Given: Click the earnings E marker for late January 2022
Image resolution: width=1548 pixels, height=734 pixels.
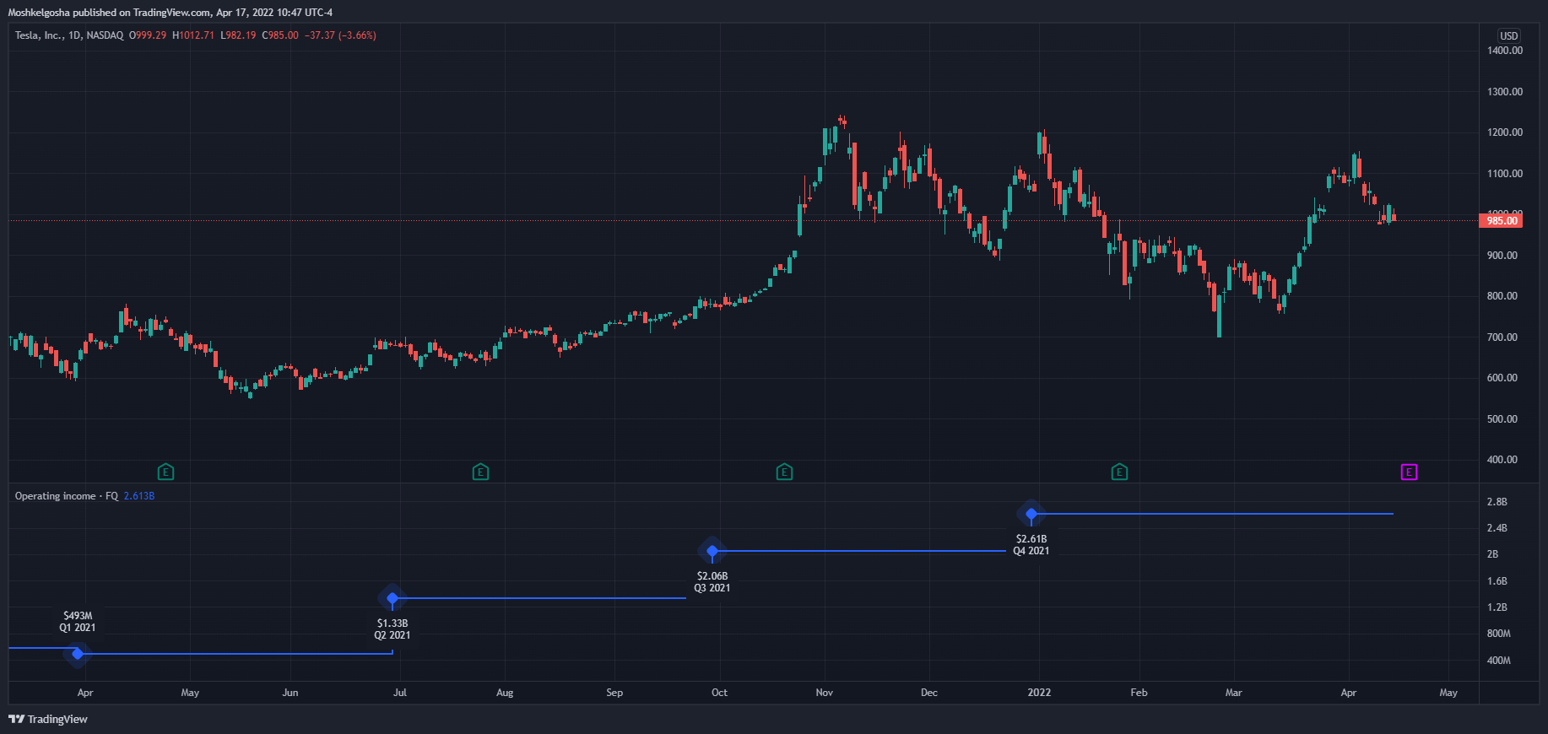Looking at the screenshot, I should [x=1119, y=472].
